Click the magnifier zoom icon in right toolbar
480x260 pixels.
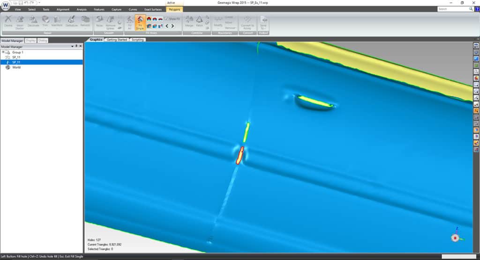click(476, 72)
